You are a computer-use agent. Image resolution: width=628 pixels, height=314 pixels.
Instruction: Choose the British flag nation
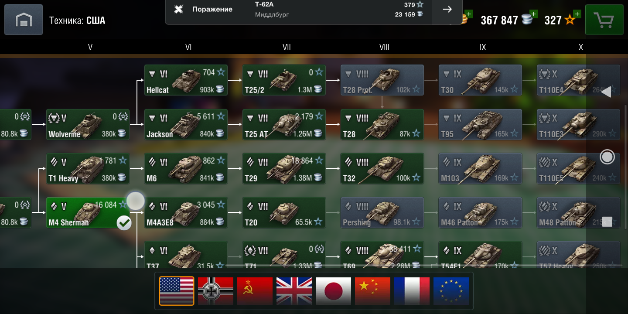[x=294, y=291]
